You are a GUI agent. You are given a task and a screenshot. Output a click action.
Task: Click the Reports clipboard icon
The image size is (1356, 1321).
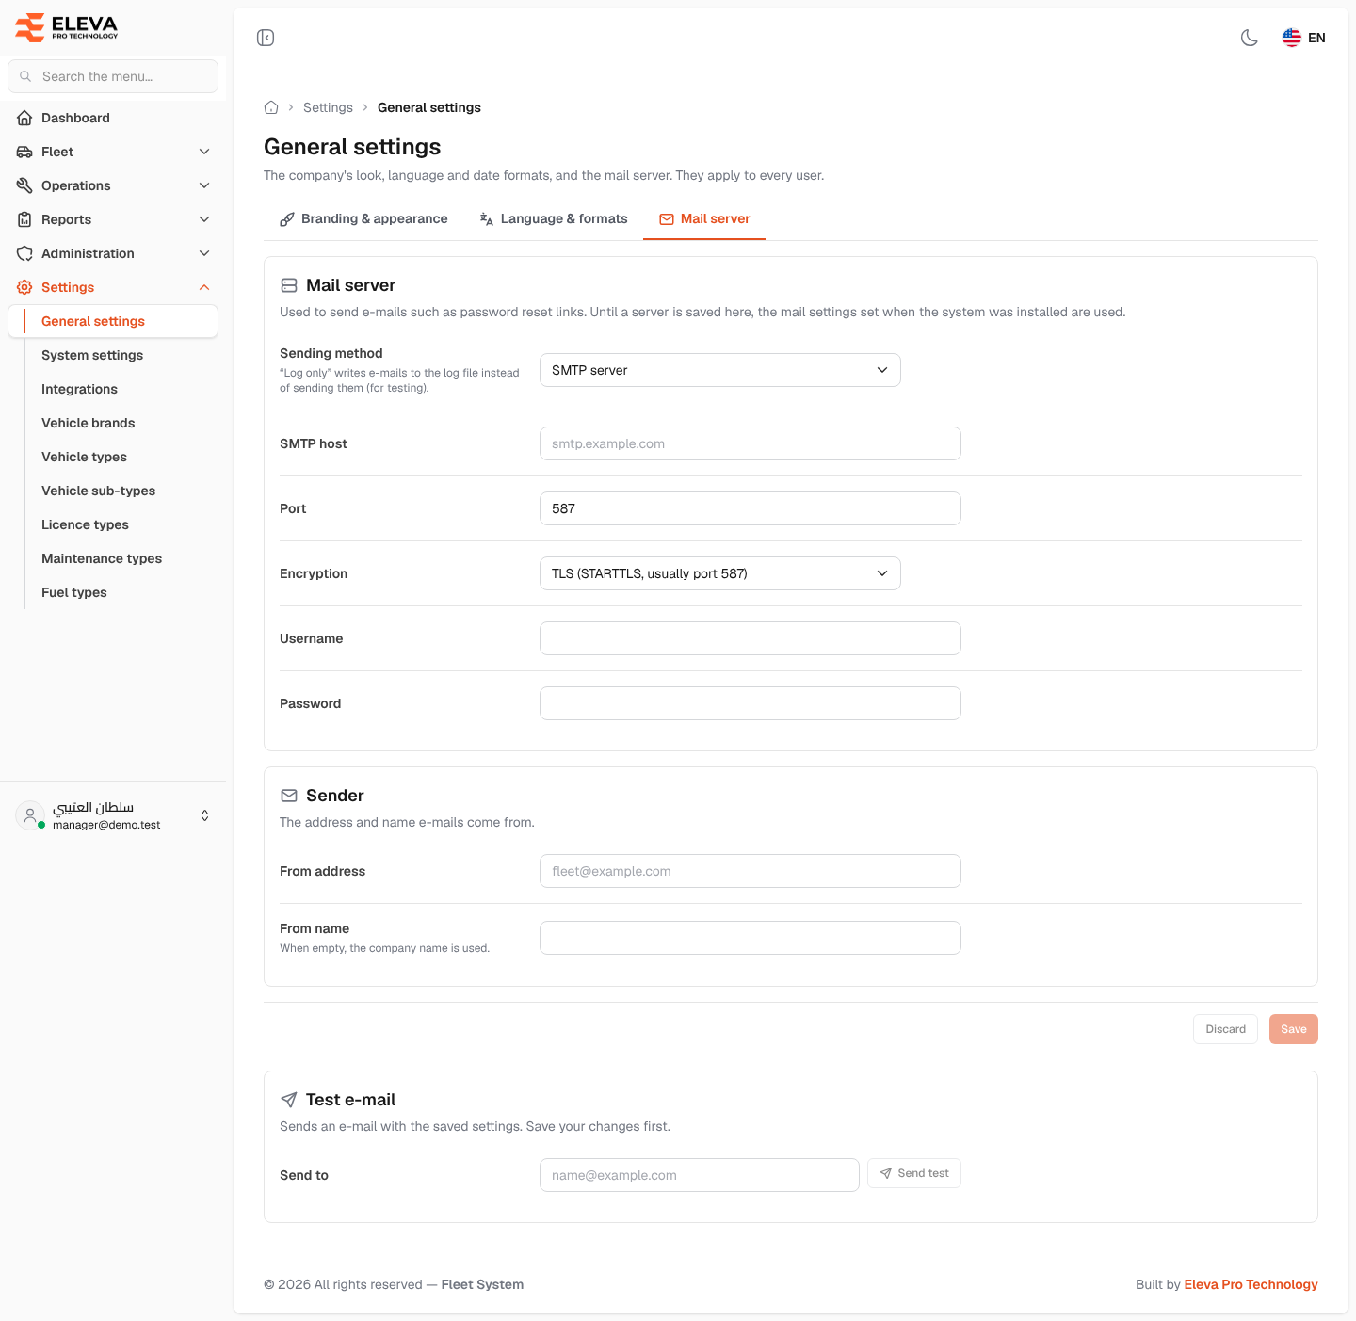[24, 219]
